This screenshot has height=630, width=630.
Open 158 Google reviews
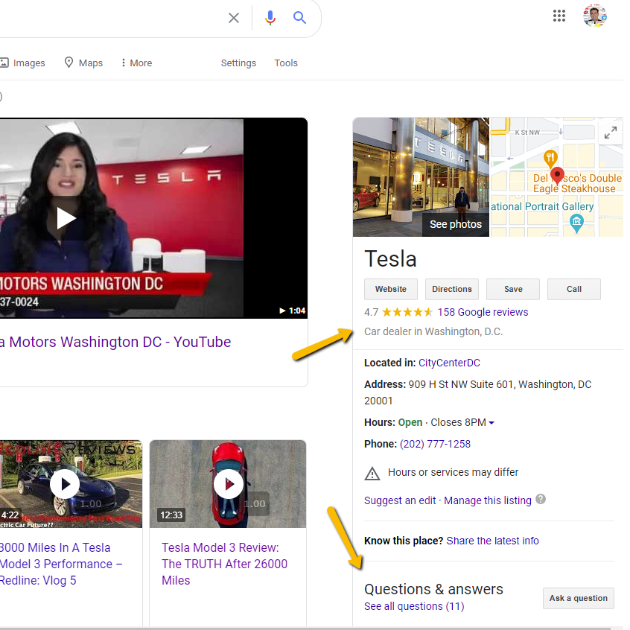(483, 312)
